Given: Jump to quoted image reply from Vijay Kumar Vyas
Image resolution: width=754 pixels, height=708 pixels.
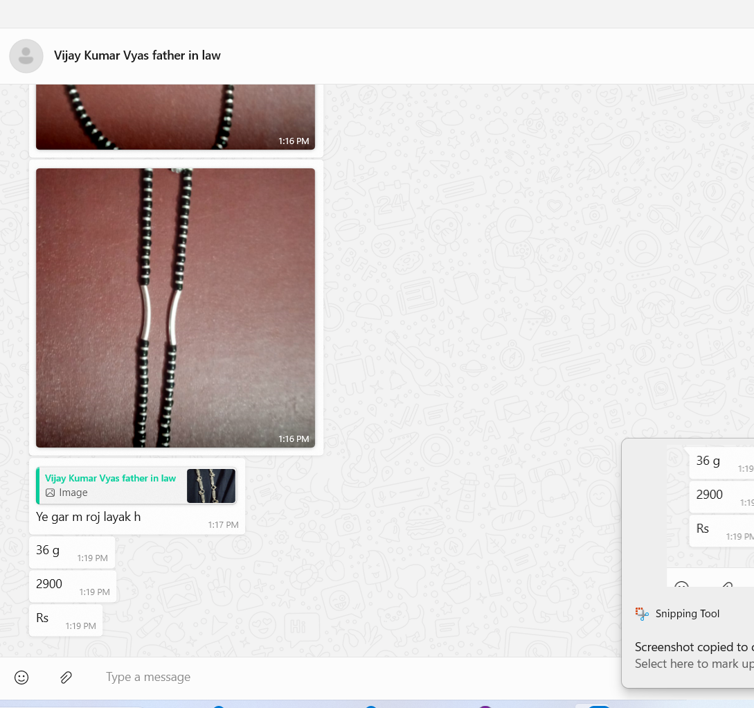Looking at the screenshot, I should click(136, 486).
